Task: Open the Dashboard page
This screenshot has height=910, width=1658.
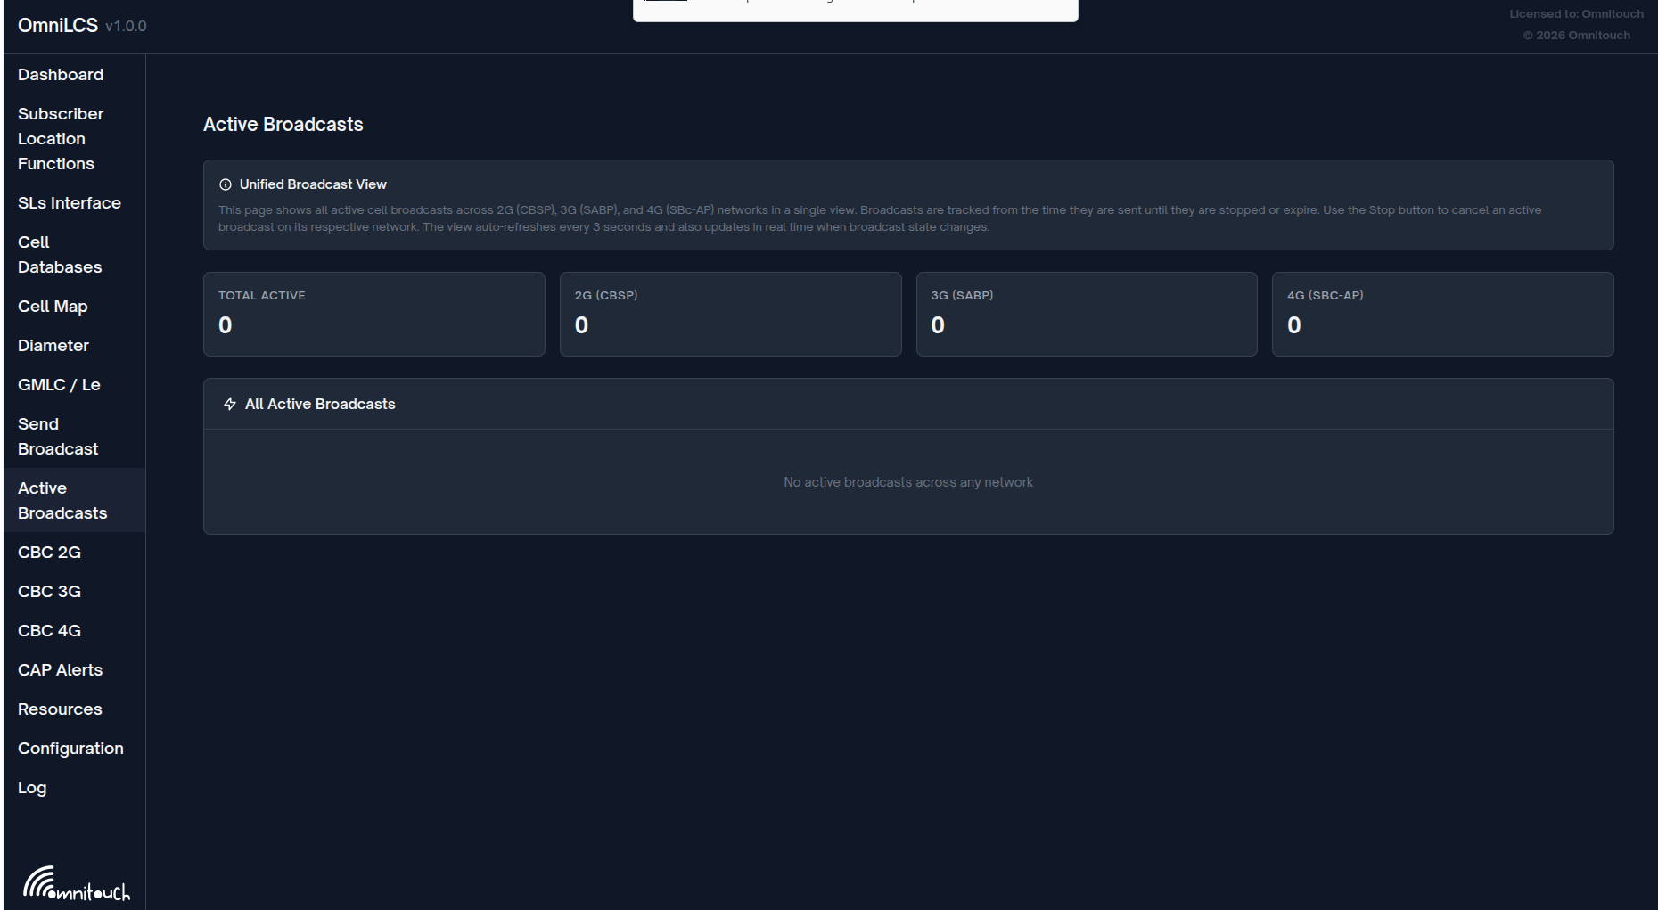Action: pos(61,75)
